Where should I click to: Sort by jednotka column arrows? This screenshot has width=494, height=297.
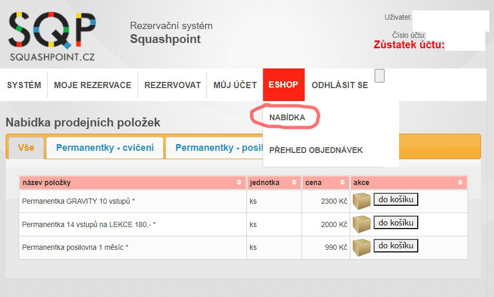tap(295, 182)
